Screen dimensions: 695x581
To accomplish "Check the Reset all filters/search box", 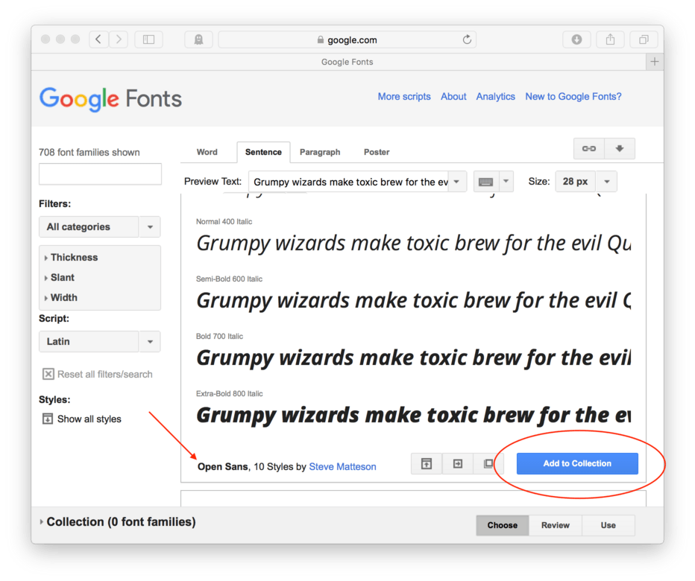I will 48,374.
